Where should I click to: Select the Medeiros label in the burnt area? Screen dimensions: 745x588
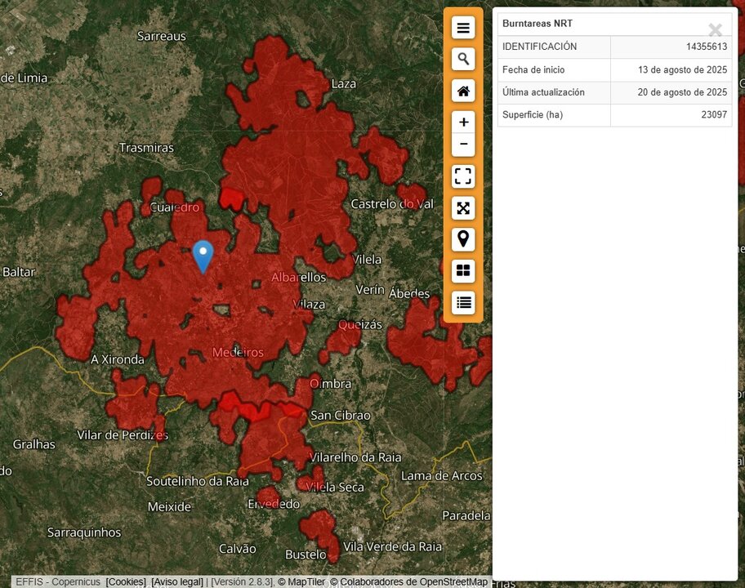238,353
